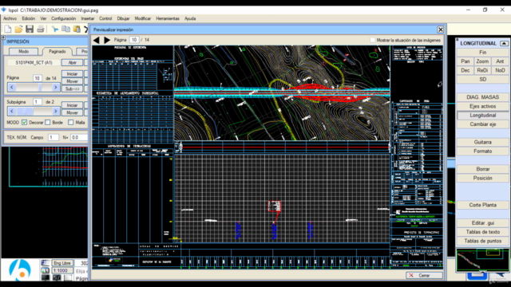Open the Configuración menu
This screenshot has width=511, height=287.
click(x=64, y=18)
